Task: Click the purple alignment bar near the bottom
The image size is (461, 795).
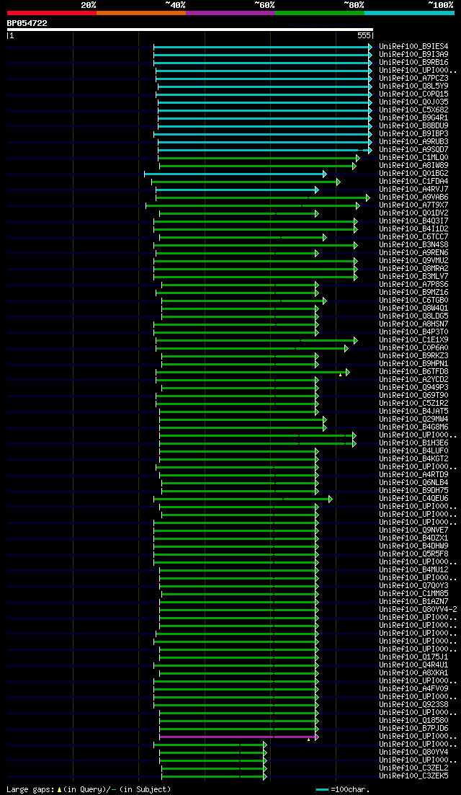Action: pyautogui.click(x=239, y=737)
